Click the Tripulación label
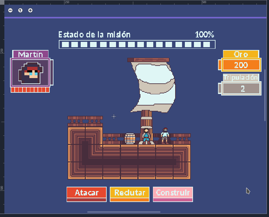Image resolution: width=269 pixels, height=217 pixels. (x=241, y=77)
